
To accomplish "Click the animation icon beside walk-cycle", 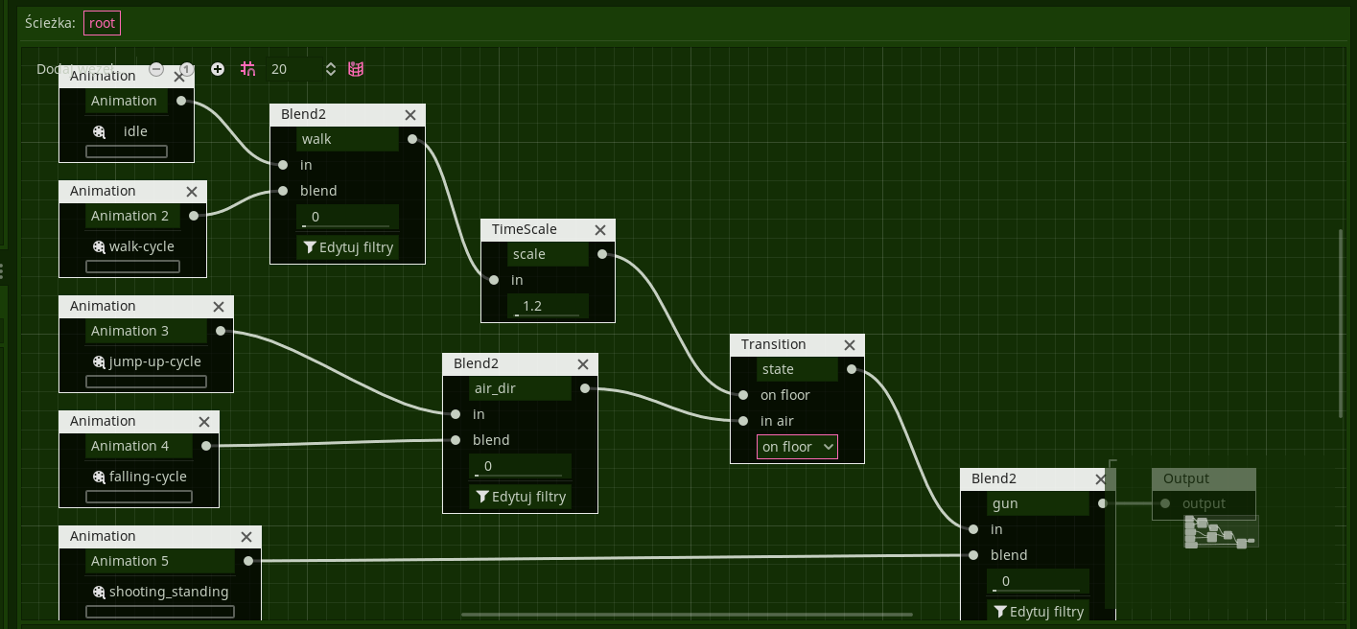I will 98,246.
